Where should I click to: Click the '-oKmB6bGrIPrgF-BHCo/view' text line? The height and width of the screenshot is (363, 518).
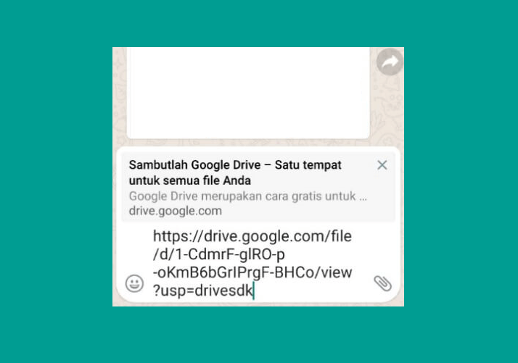tap(252, 272)
